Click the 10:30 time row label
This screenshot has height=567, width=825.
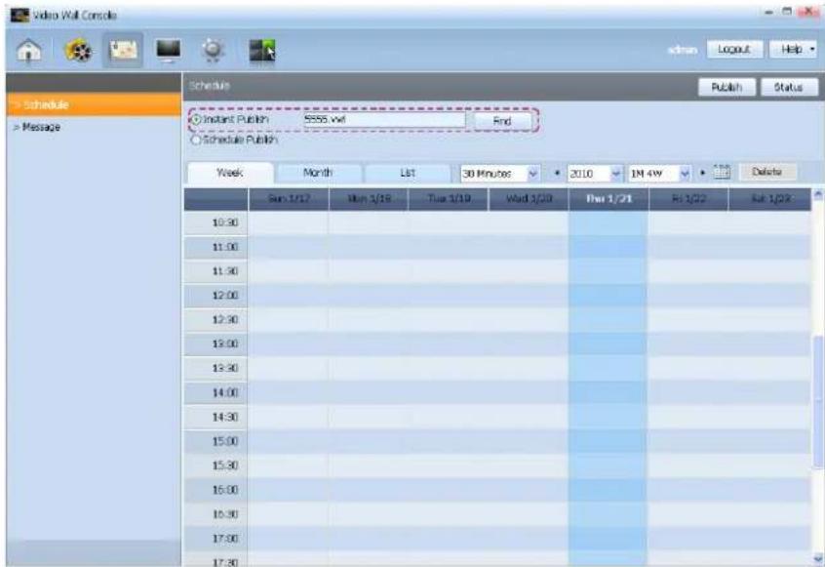pyautogui.click(x=216, y=223)
